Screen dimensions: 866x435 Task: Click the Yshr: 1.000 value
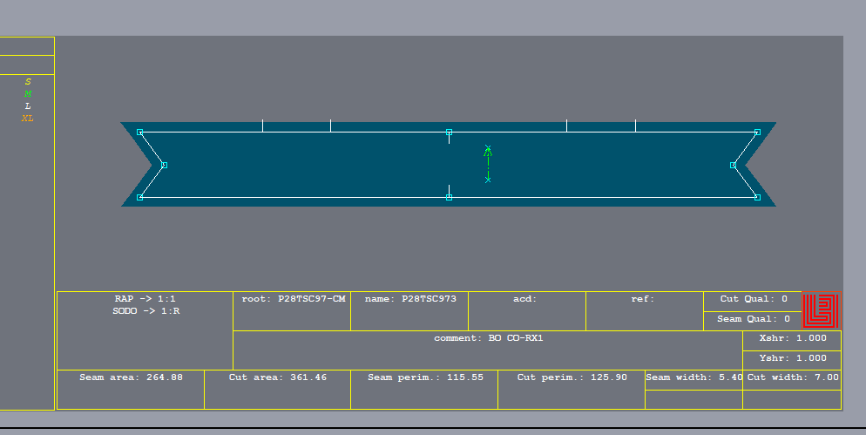tap(792, 360)
